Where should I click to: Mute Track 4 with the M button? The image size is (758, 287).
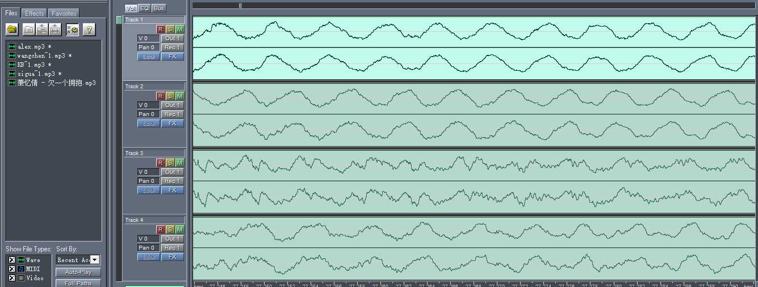pos(180,229)
